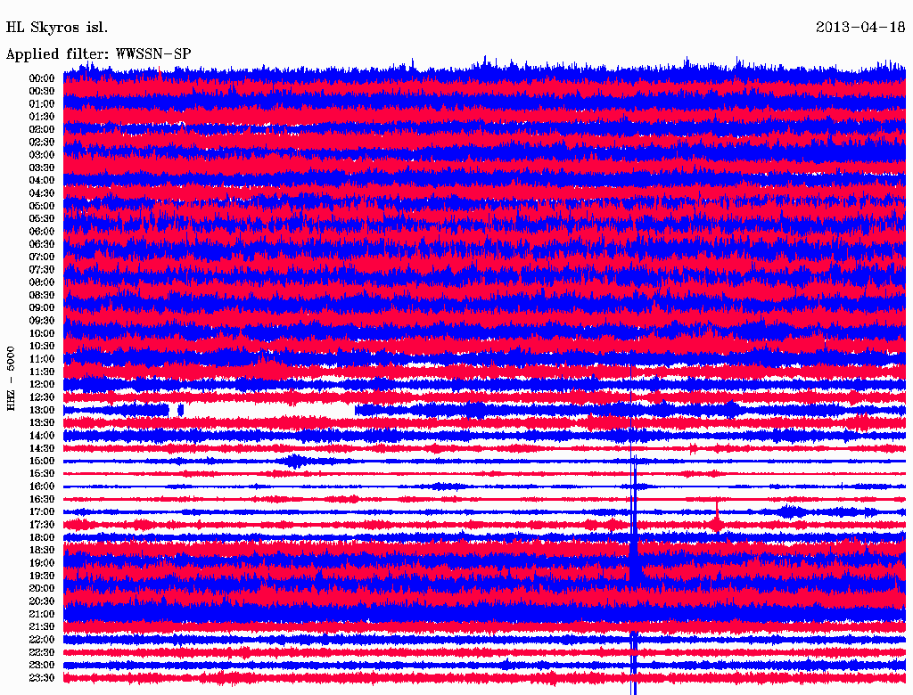The image size is (913, 695).
Task: Select the 21:00 time label
Action: tap(42, 614)
